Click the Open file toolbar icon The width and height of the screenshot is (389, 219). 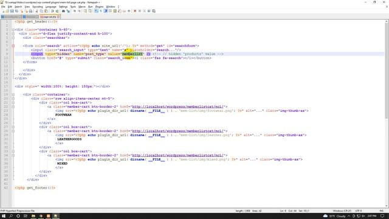click(x=7, y=11)
